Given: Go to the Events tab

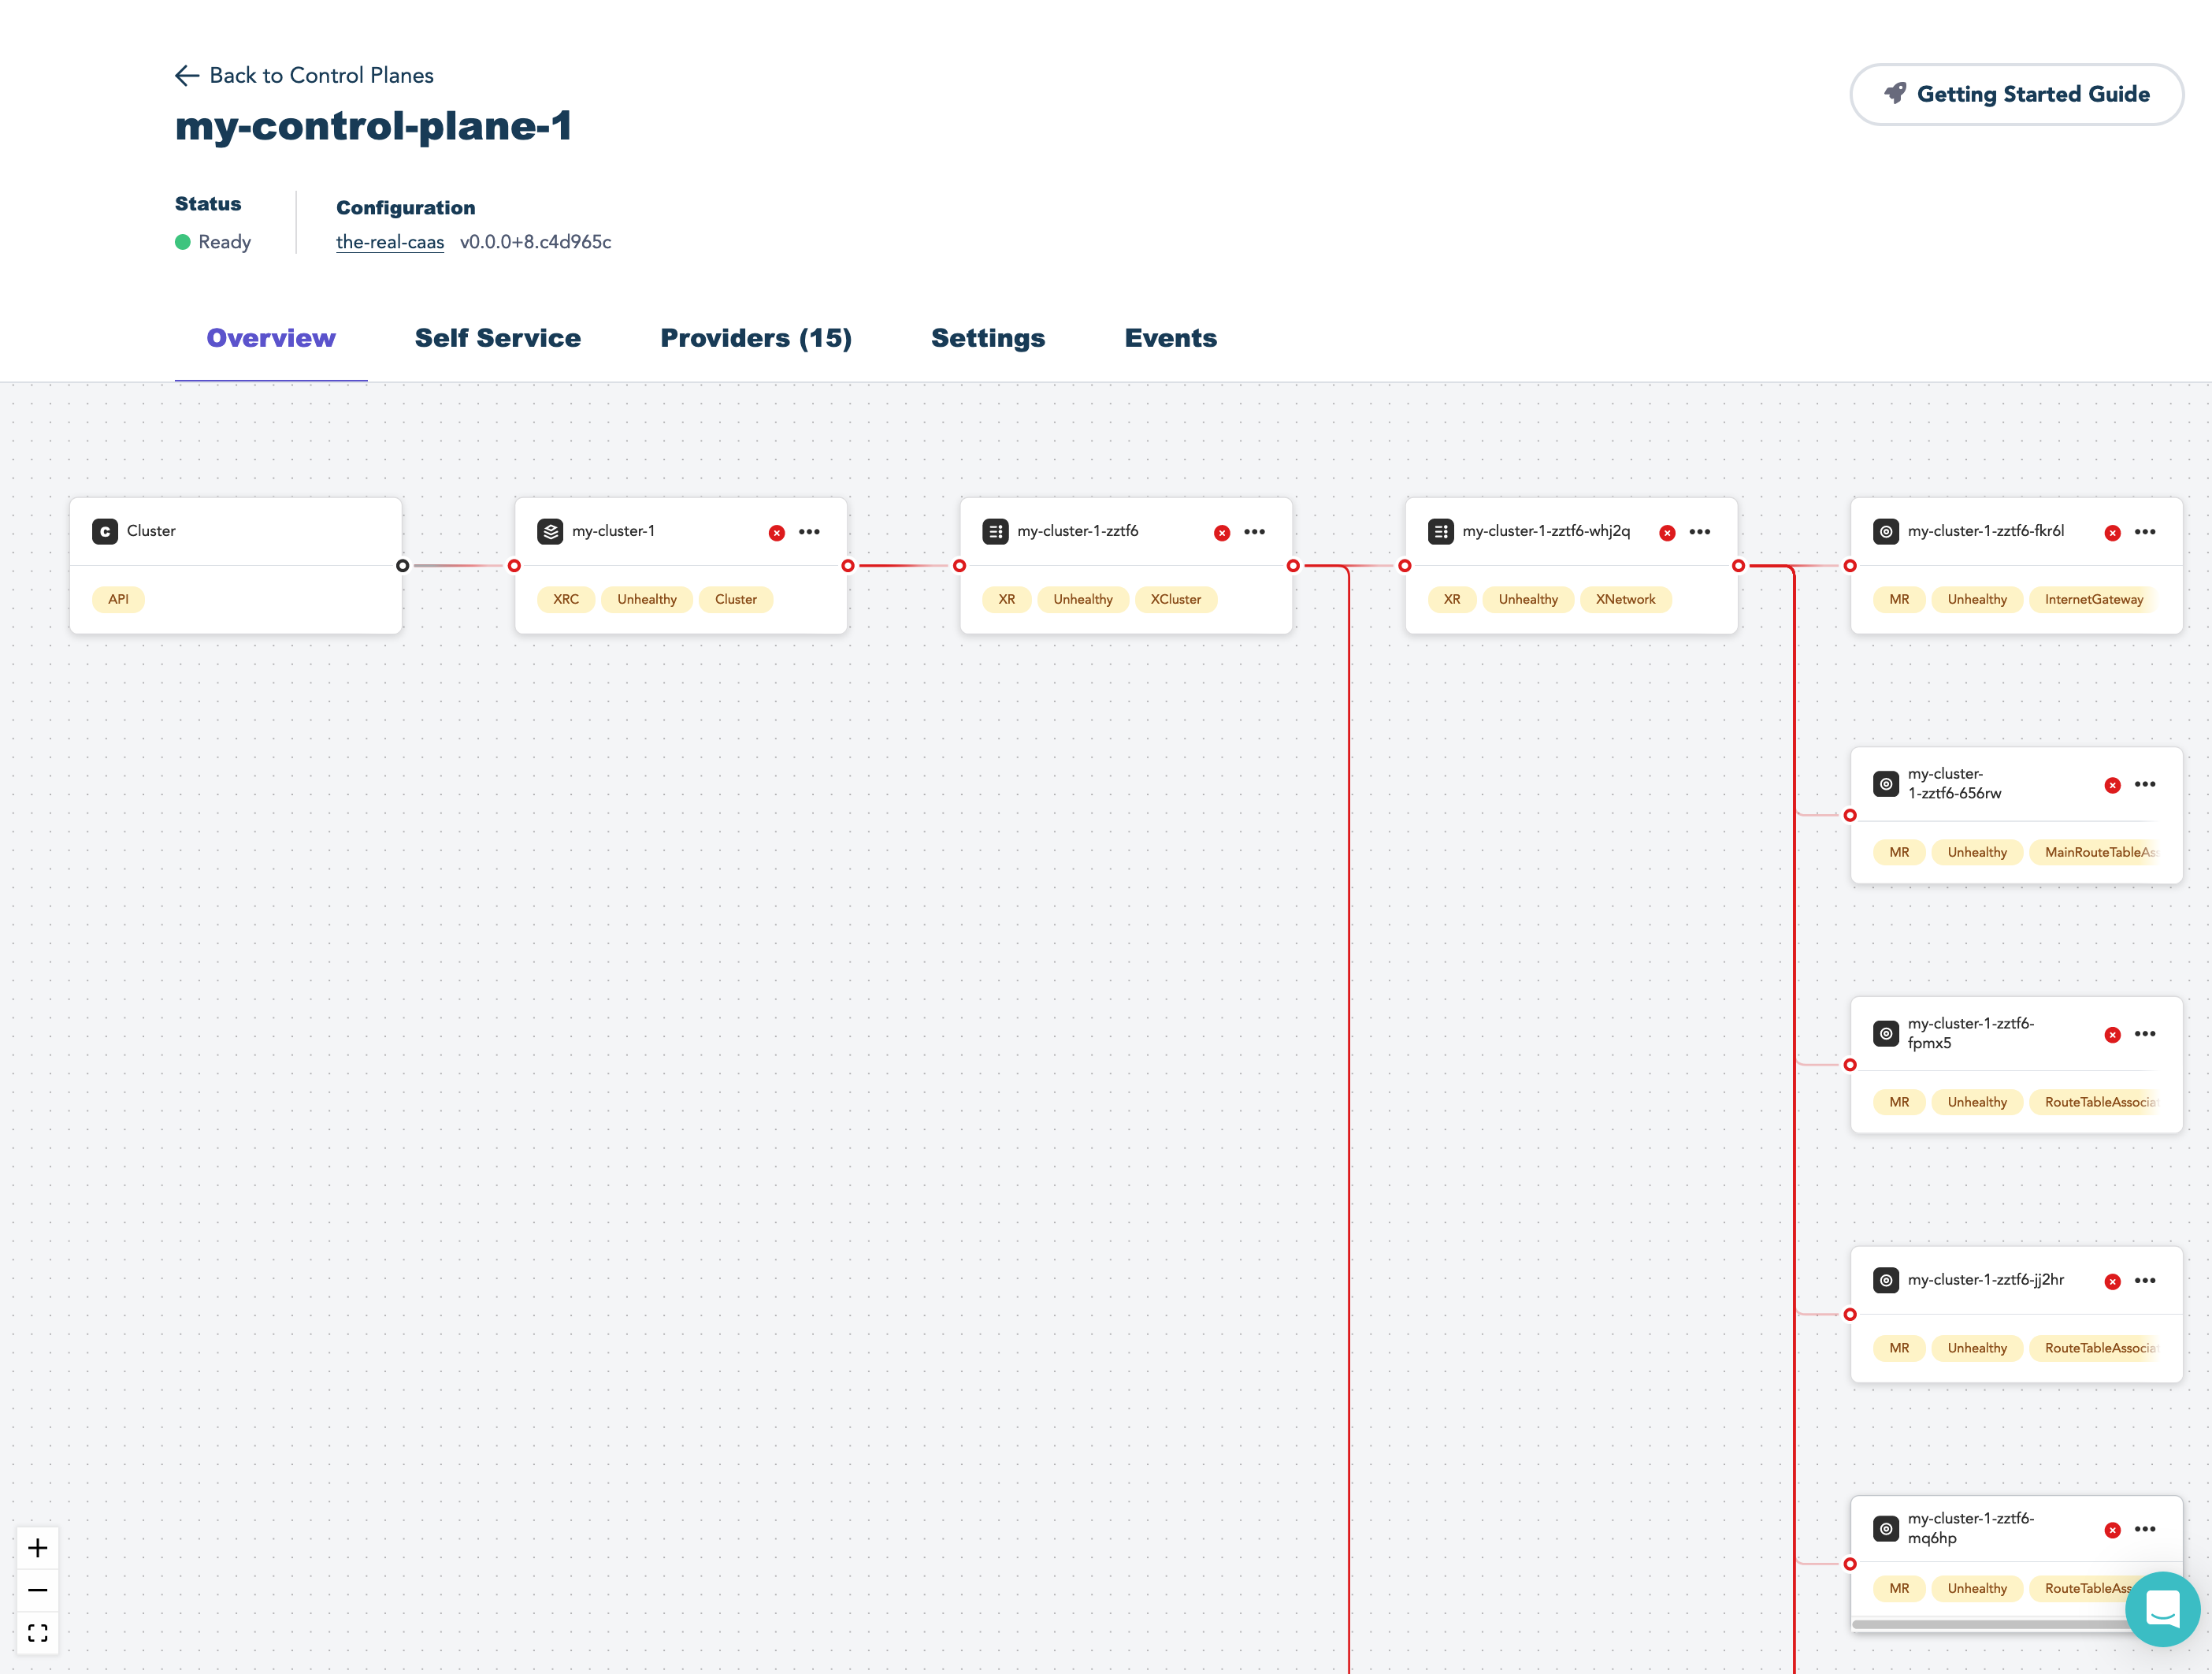Looking at the screenshot, I should tap(1170, 338).
